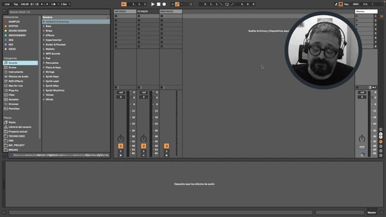Viewport: 386px width, 217px height.
Task: Open the 1 Bar quantization dropdown
Action: tap(66, 4)
